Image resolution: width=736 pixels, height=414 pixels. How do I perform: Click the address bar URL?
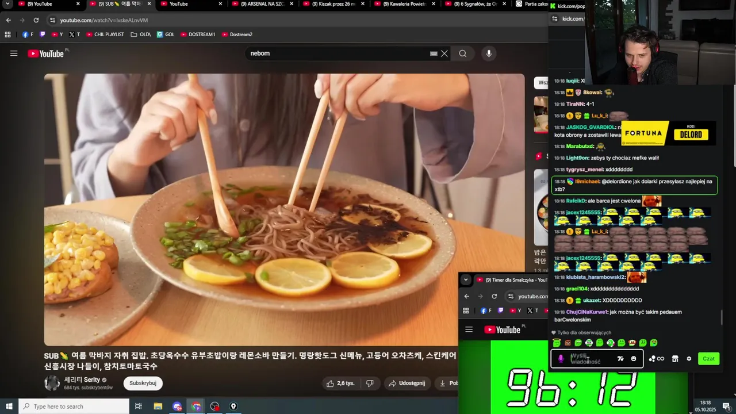[x=103, y=20]
